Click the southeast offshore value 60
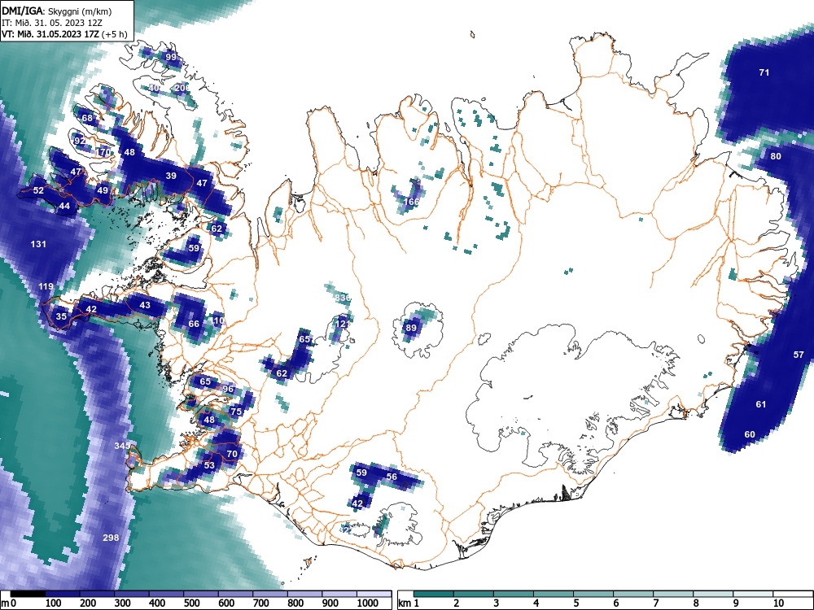The width and height of the screenshot is (814, 610). (750, 434)
